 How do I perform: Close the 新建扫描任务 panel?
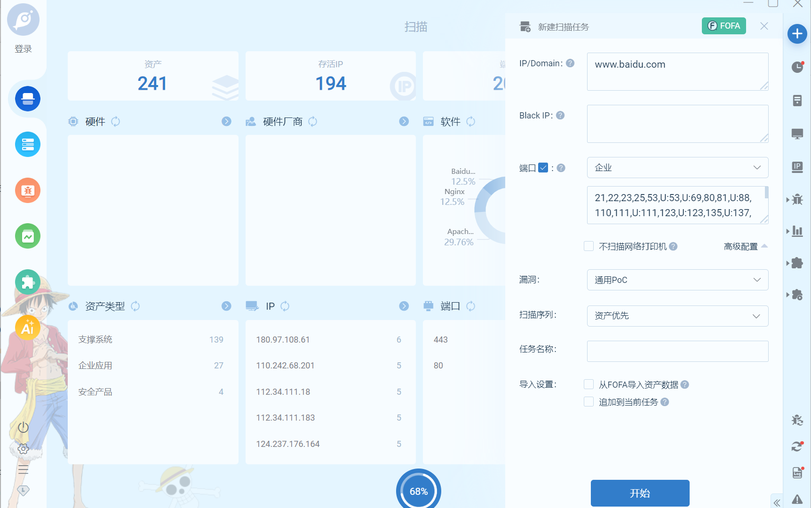764,26
